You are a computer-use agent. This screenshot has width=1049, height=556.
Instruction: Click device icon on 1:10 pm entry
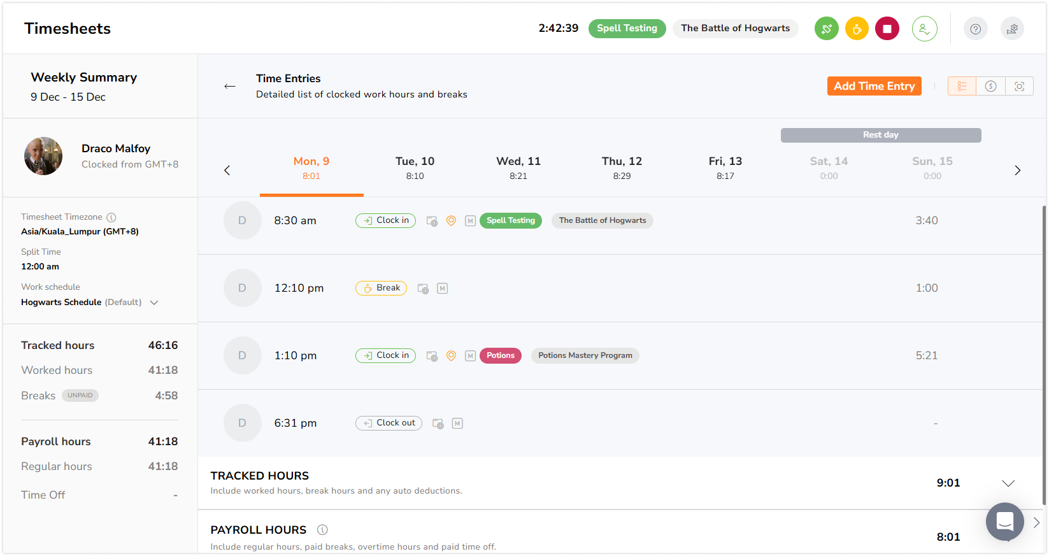(x=432, y=356)
